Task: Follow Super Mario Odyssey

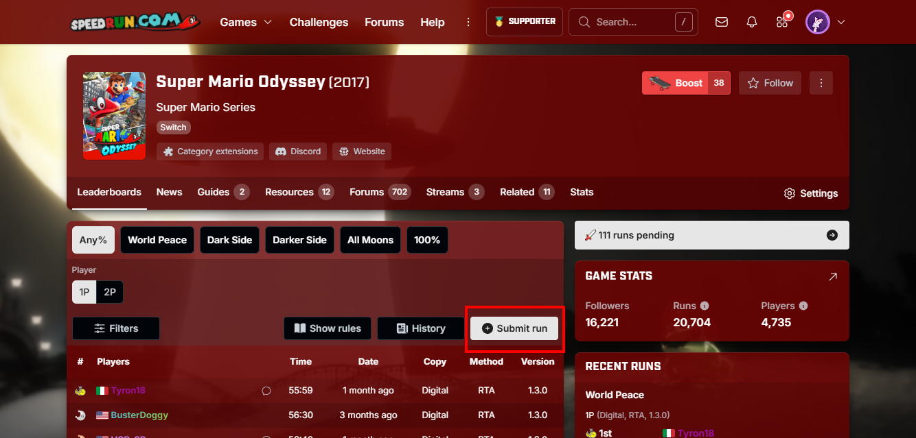Action: click(x=770, y=83)
